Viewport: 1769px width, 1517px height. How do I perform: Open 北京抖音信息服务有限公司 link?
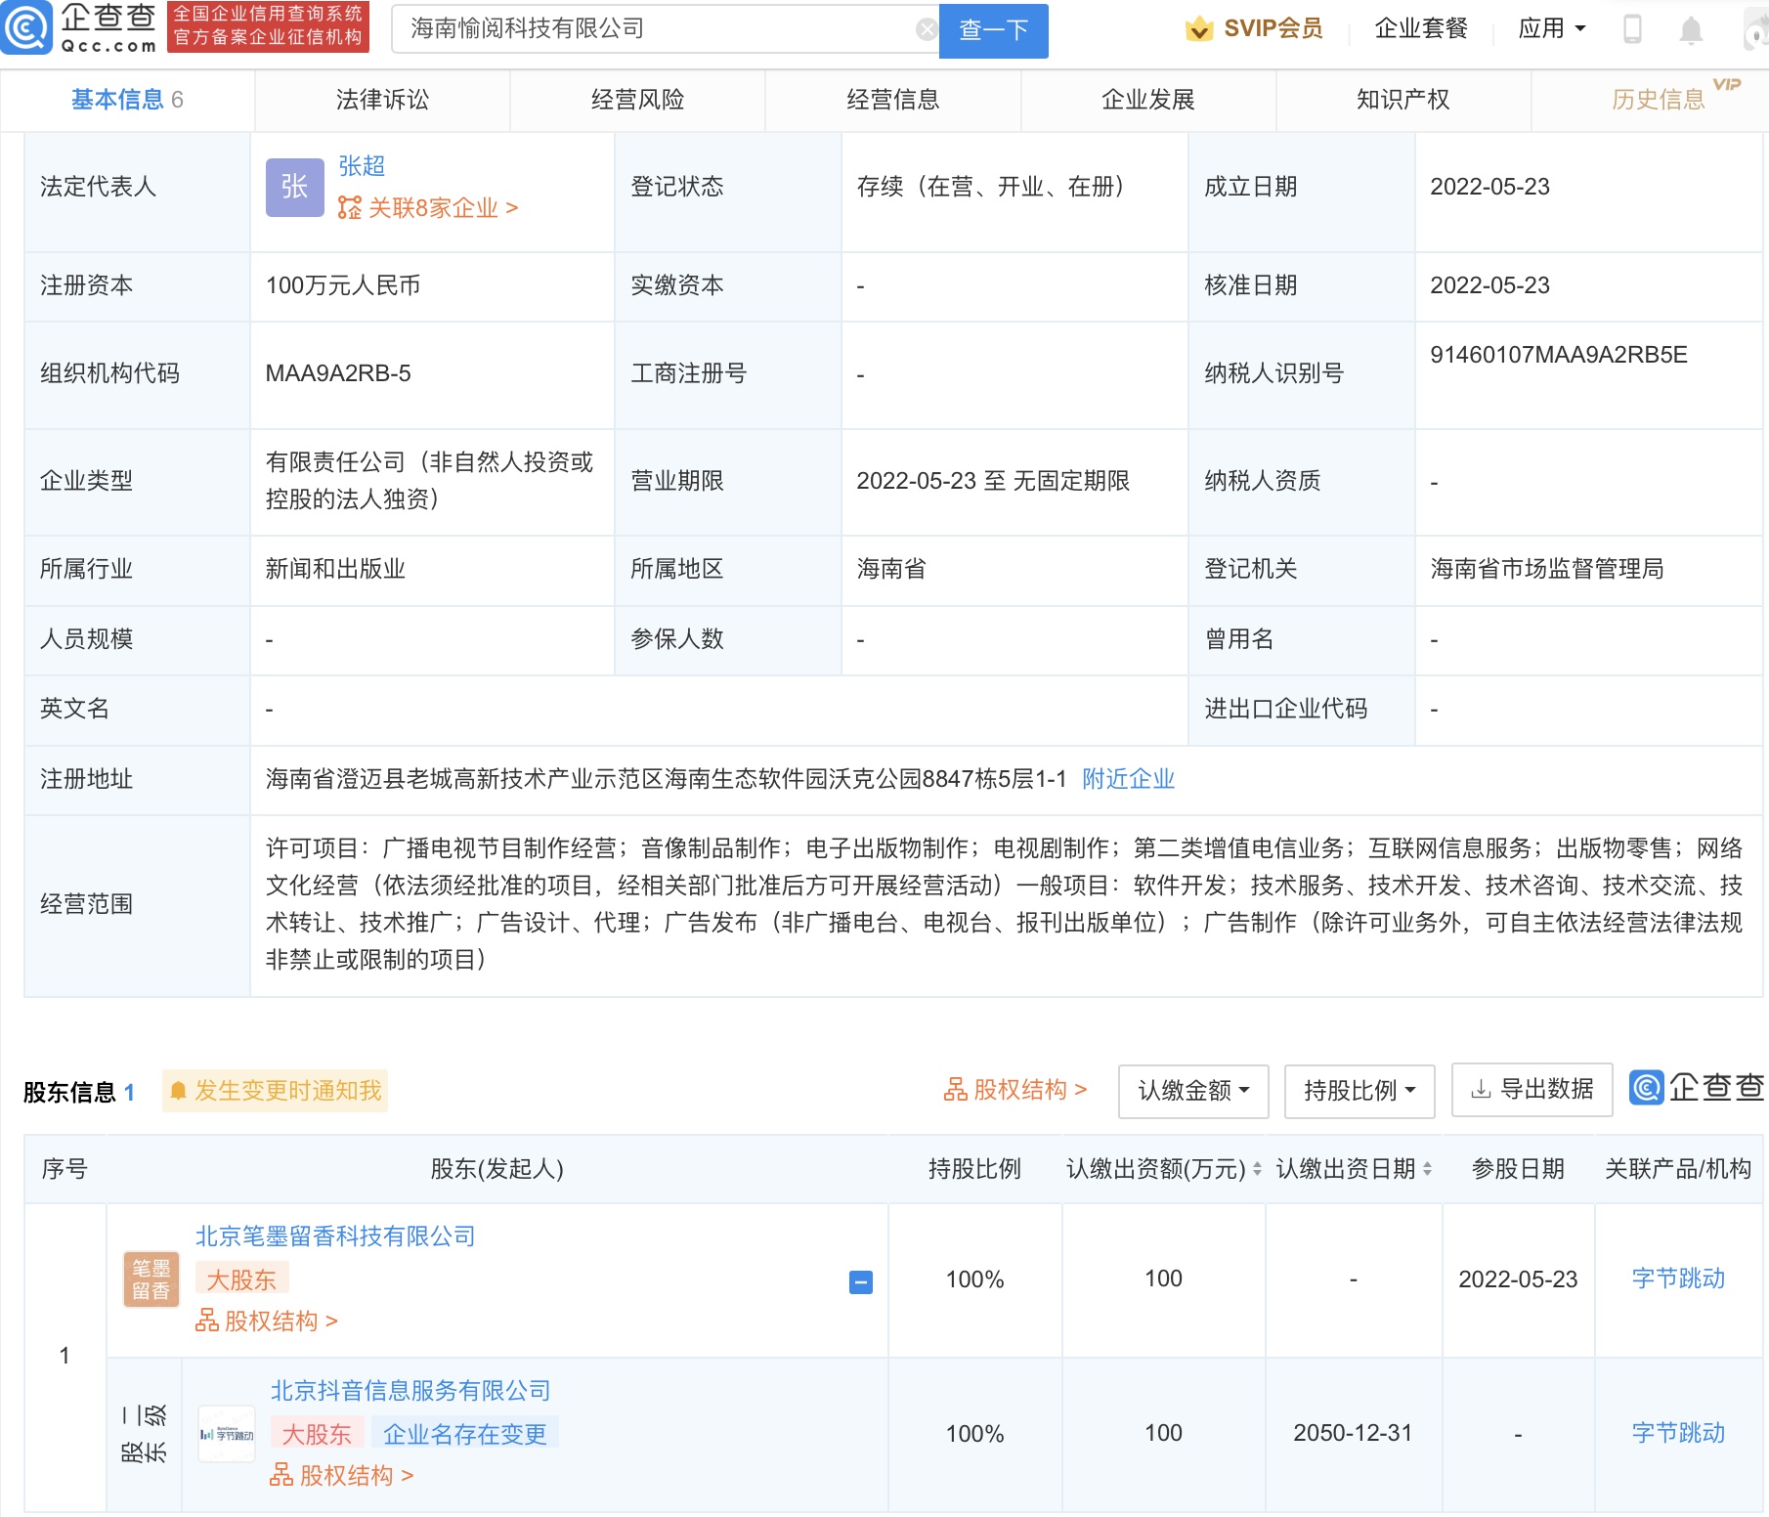tap(410, 1391)
